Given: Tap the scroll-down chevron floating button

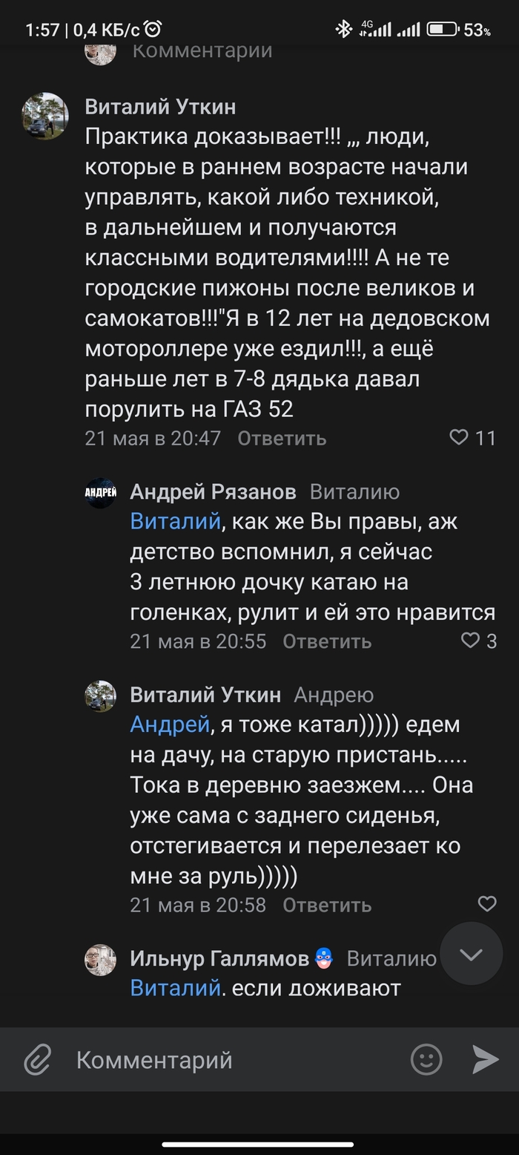Looking at the screenshot, I should (x=471, y=954).
